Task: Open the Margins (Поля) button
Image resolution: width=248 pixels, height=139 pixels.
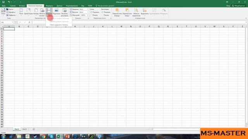Action: 21,12
